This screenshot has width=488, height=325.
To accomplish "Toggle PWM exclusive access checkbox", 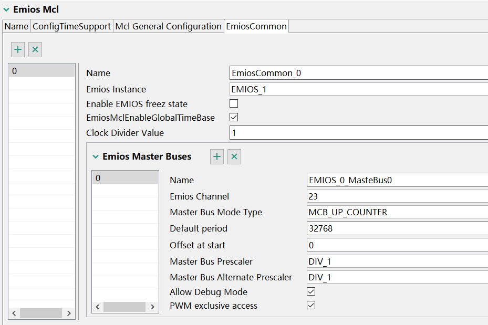I will tap(311, 306).
